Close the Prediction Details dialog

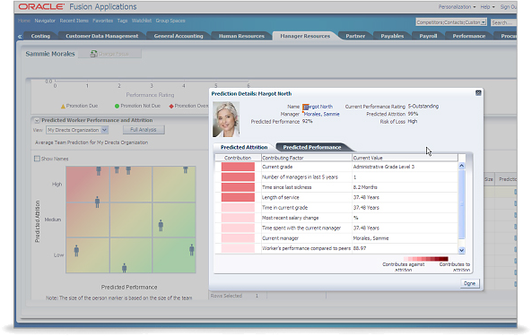[478, 93]
